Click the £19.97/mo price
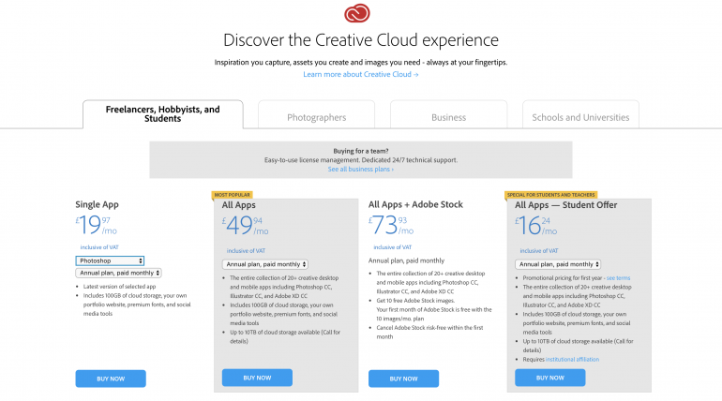 tap(97, 225)
